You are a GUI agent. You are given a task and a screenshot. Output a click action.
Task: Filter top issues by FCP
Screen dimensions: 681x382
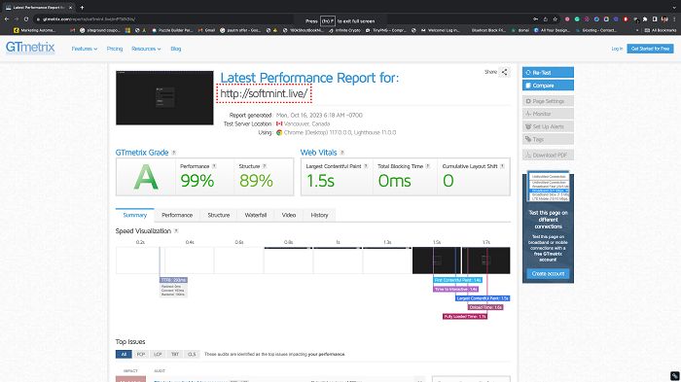(x=141, y=354)
